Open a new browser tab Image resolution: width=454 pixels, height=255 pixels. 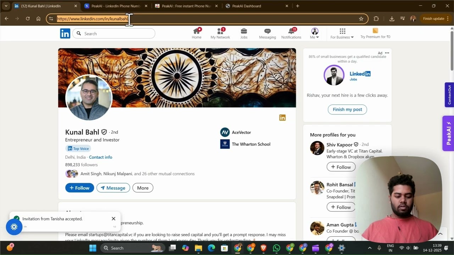click(298, 6)
